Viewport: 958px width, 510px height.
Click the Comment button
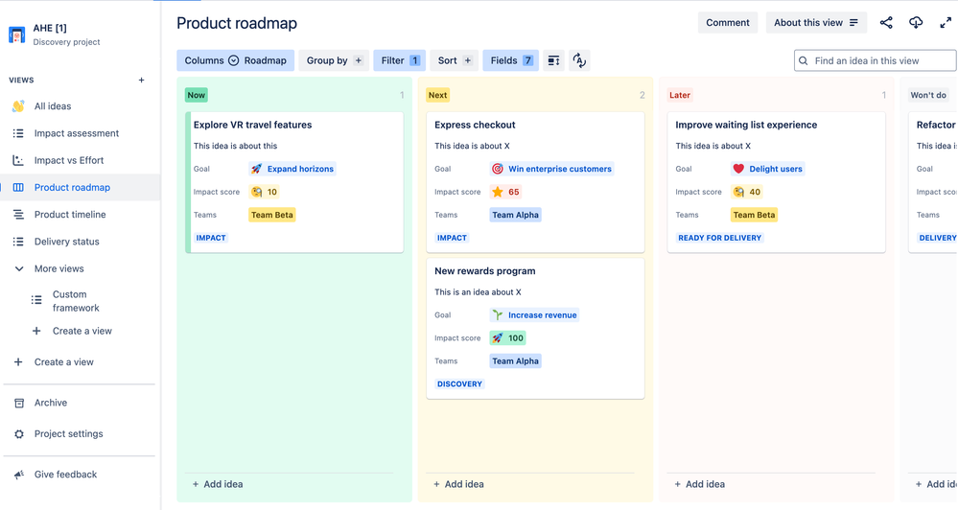click(728, 23)
